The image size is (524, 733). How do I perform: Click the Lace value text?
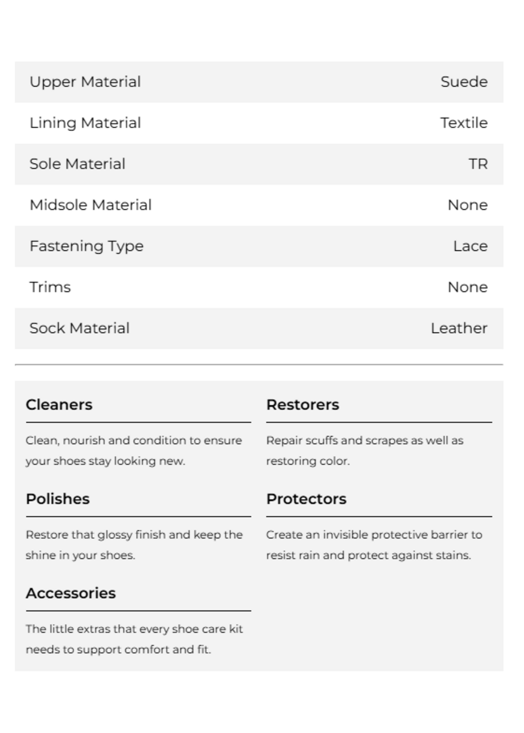tap(470, 246)
